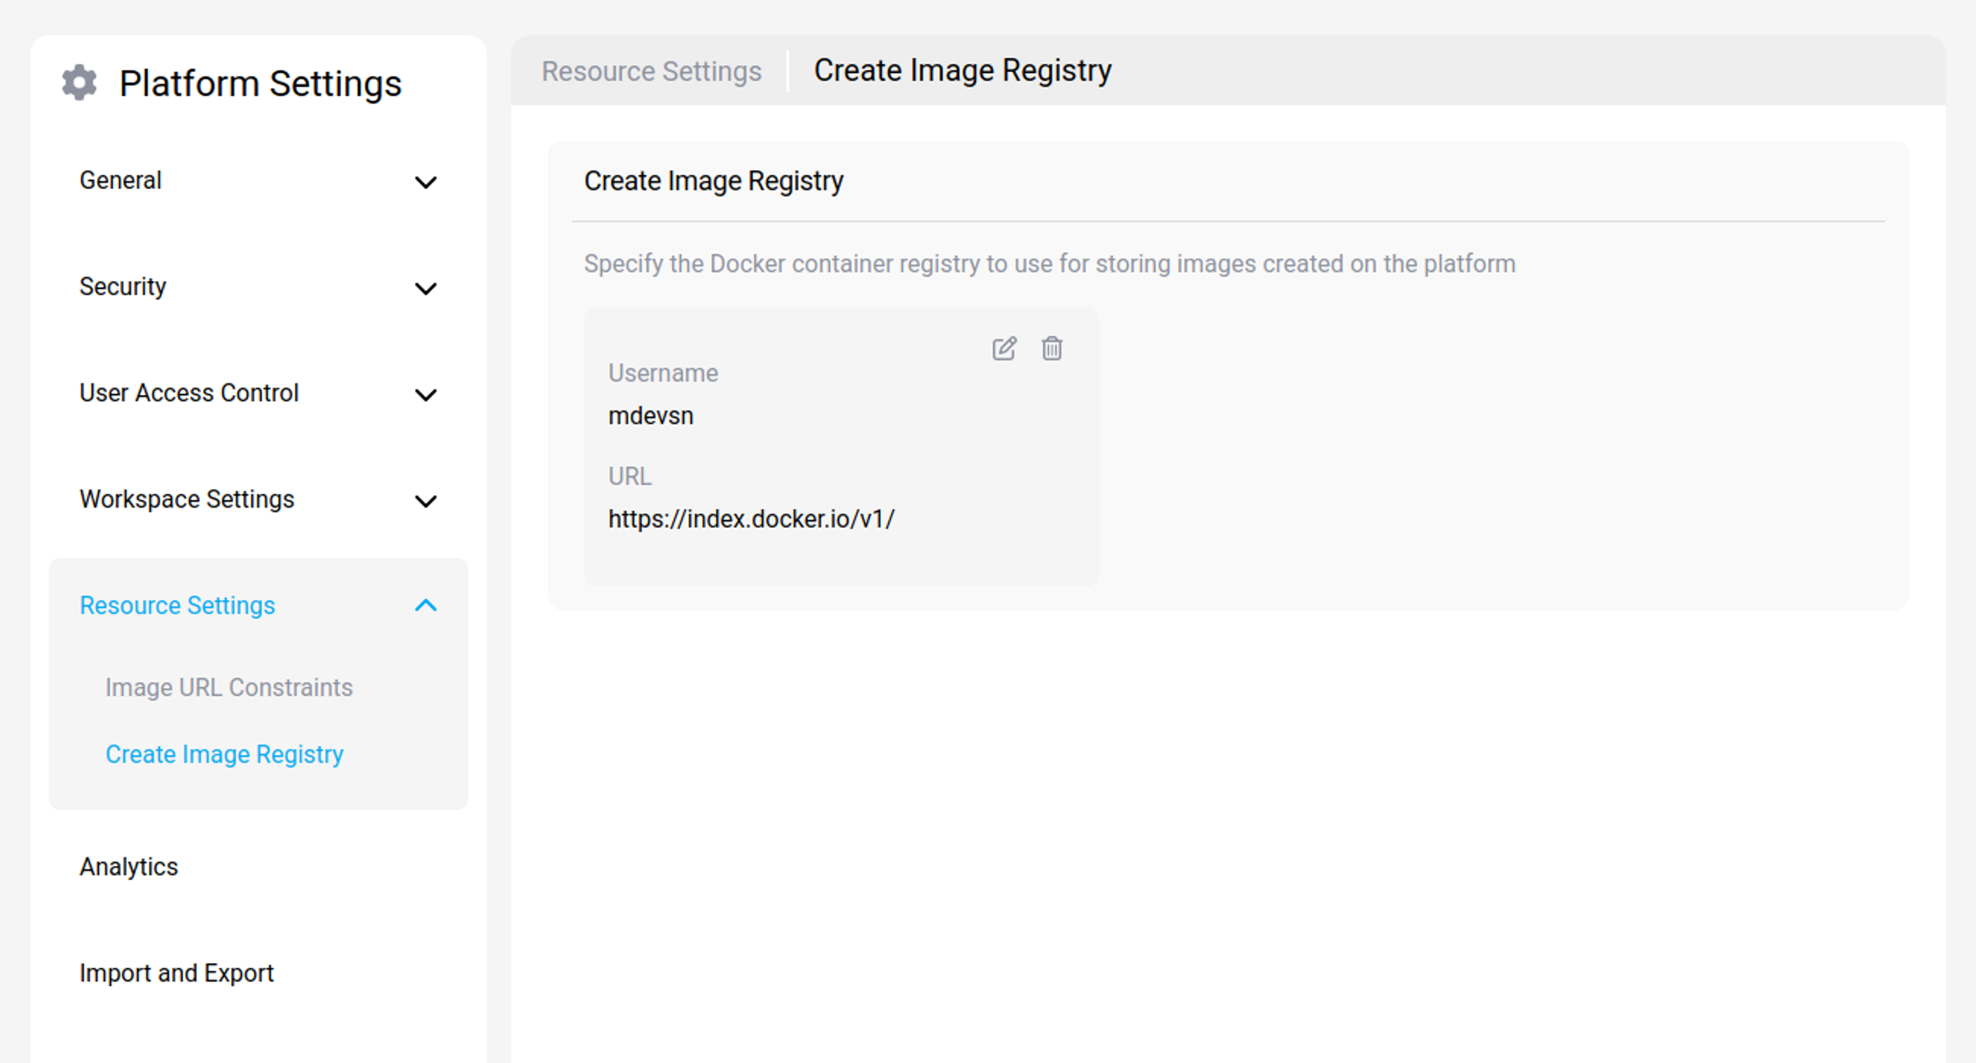Click the Security sidebar item
Image resolution: width=1976 pixels, height=1063 pixels.
point(123,287)
